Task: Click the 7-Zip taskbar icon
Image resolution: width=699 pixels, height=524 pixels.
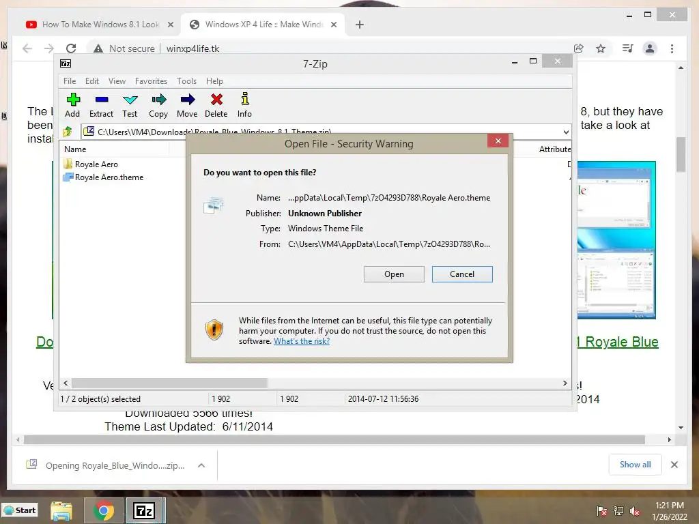Action: (x=144, y=510)
